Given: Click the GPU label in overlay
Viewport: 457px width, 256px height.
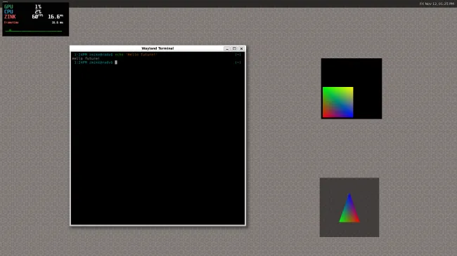Looking at the screenshot, I should point(8,7).
